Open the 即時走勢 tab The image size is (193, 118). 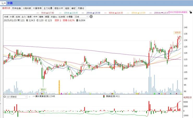tap(16, 8)
